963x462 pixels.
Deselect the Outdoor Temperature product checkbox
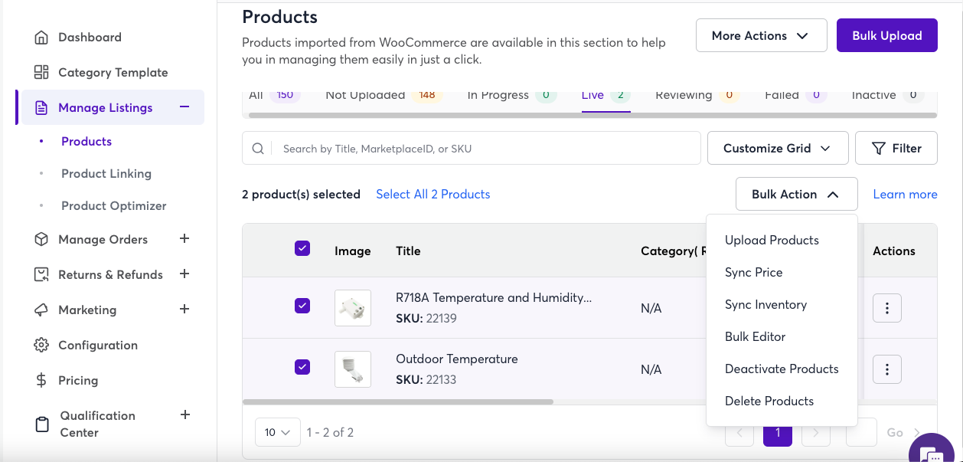(x=302, y=367)
